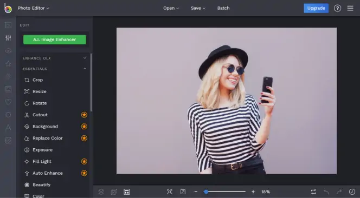Open the Graphics sidebar icon
Screen dimensions: 360x198
tap(8, 115)
